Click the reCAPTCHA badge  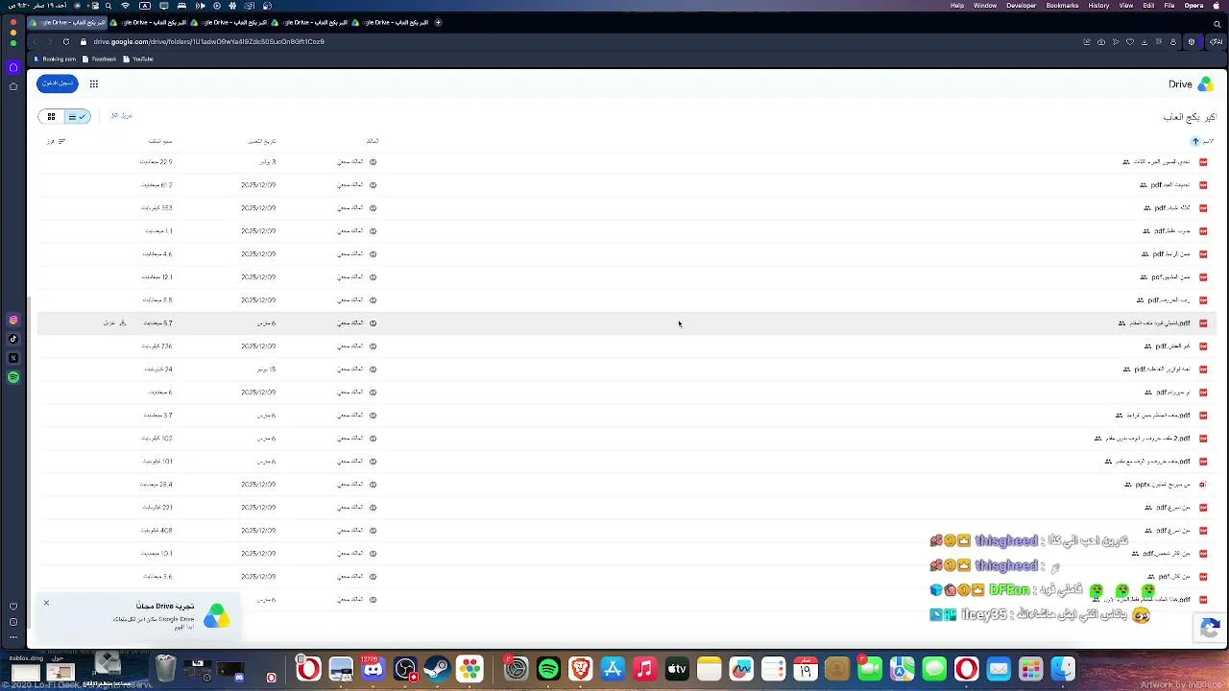tap(1209, 629)
